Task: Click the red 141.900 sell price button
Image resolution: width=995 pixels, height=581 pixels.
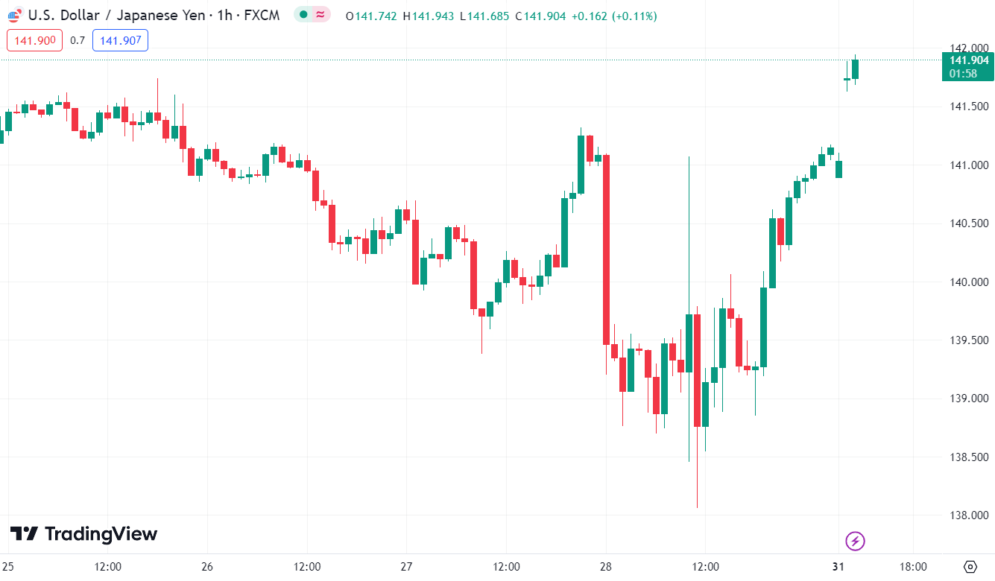Action: coord(35,41)
